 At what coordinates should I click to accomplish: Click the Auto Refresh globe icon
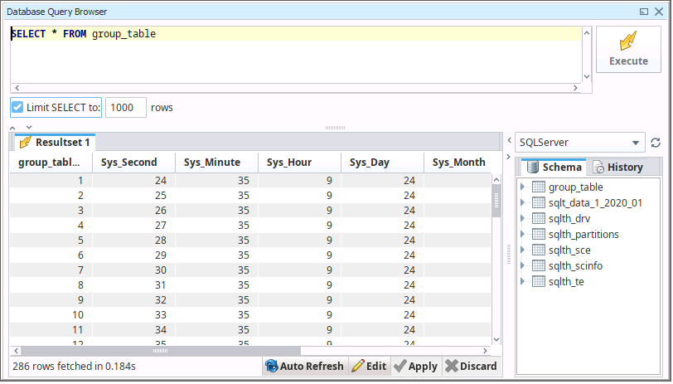coord(272,366)
